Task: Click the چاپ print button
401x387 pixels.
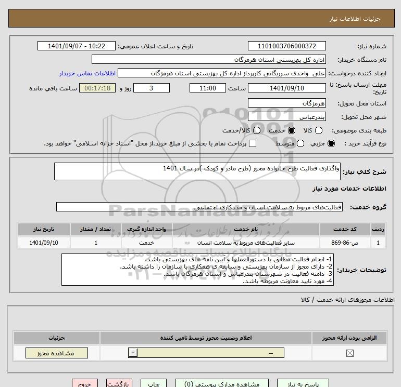Action: (x=154, y=383)
